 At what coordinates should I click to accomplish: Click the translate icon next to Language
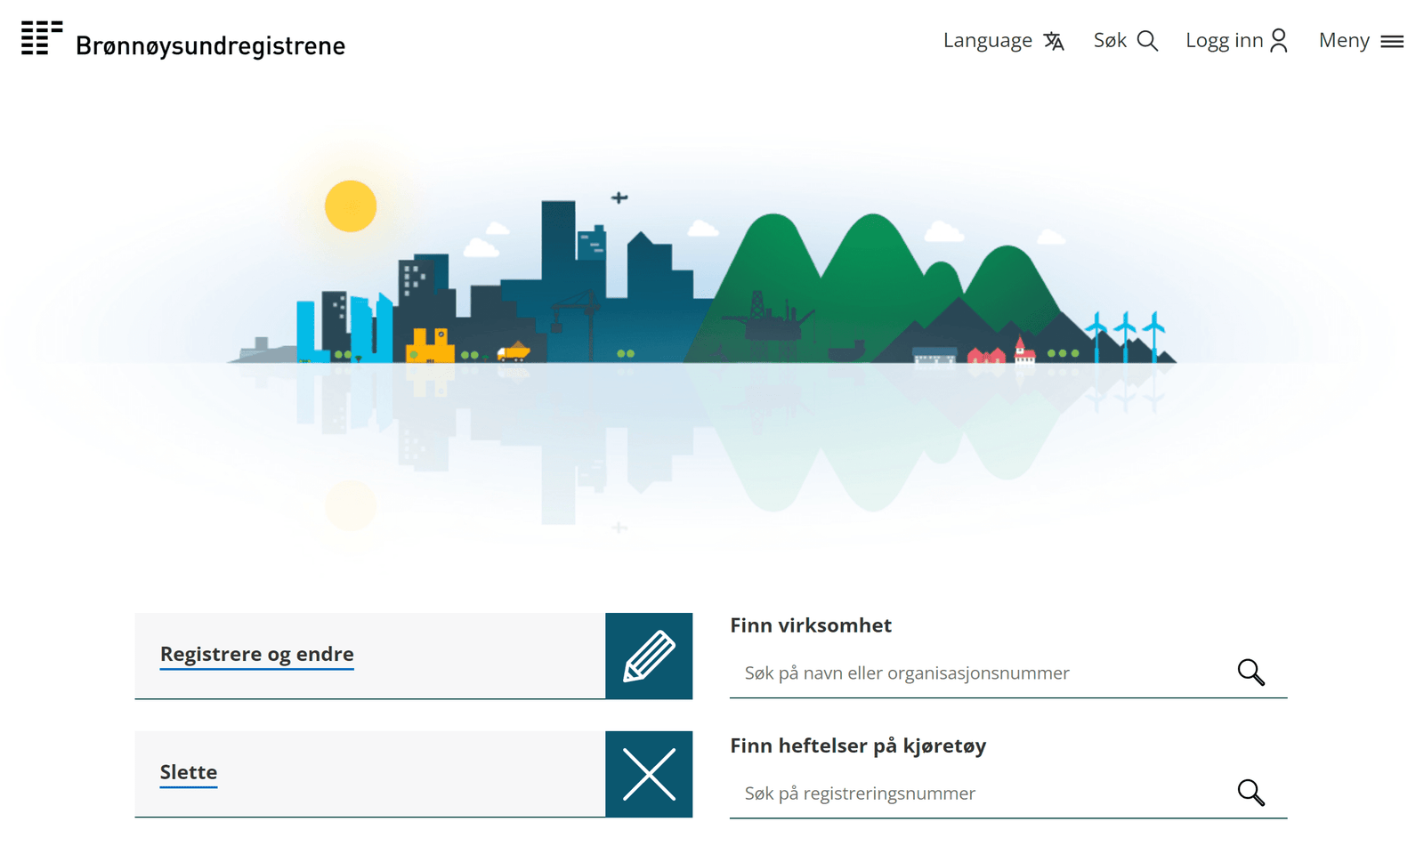tap(1054, 41)
